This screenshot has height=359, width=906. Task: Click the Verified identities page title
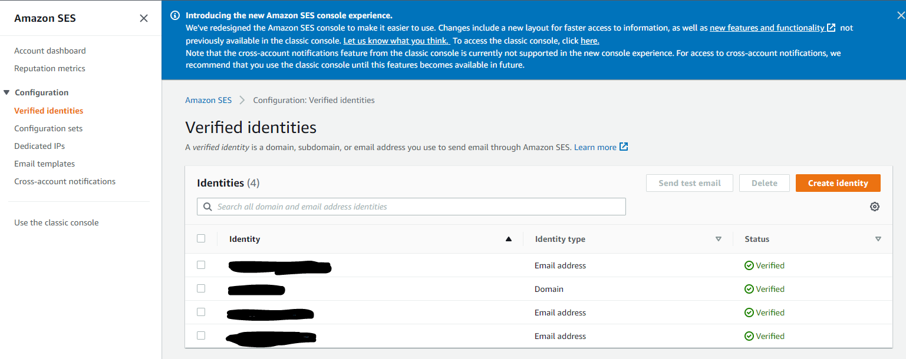coord(251,127)
